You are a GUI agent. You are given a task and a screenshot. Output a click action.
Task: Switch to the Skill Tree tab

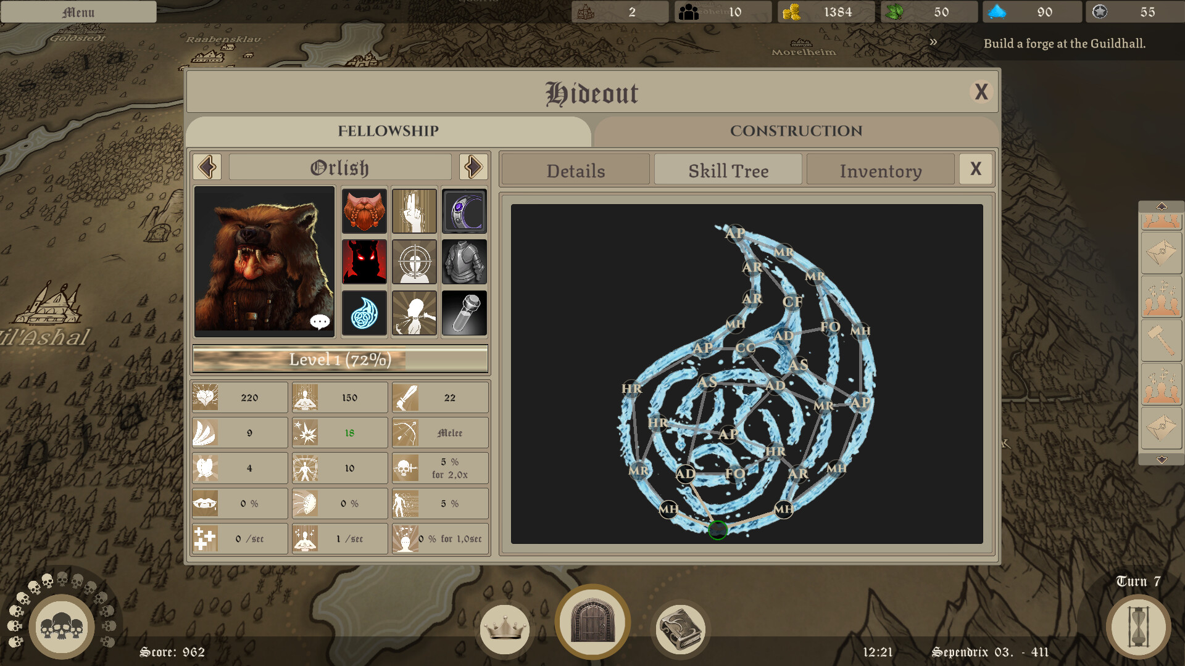pyautogui.click(x=728, y=170)
